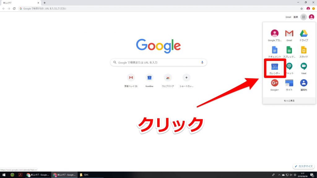
Task: Open the カスタマイズ (Customize) button
Action: [304, 166]
